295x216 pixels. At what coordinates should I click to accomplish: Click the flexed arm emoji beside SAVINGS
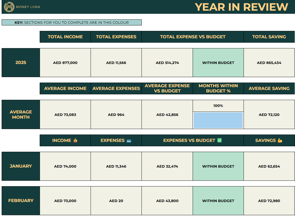click(280, 141)
